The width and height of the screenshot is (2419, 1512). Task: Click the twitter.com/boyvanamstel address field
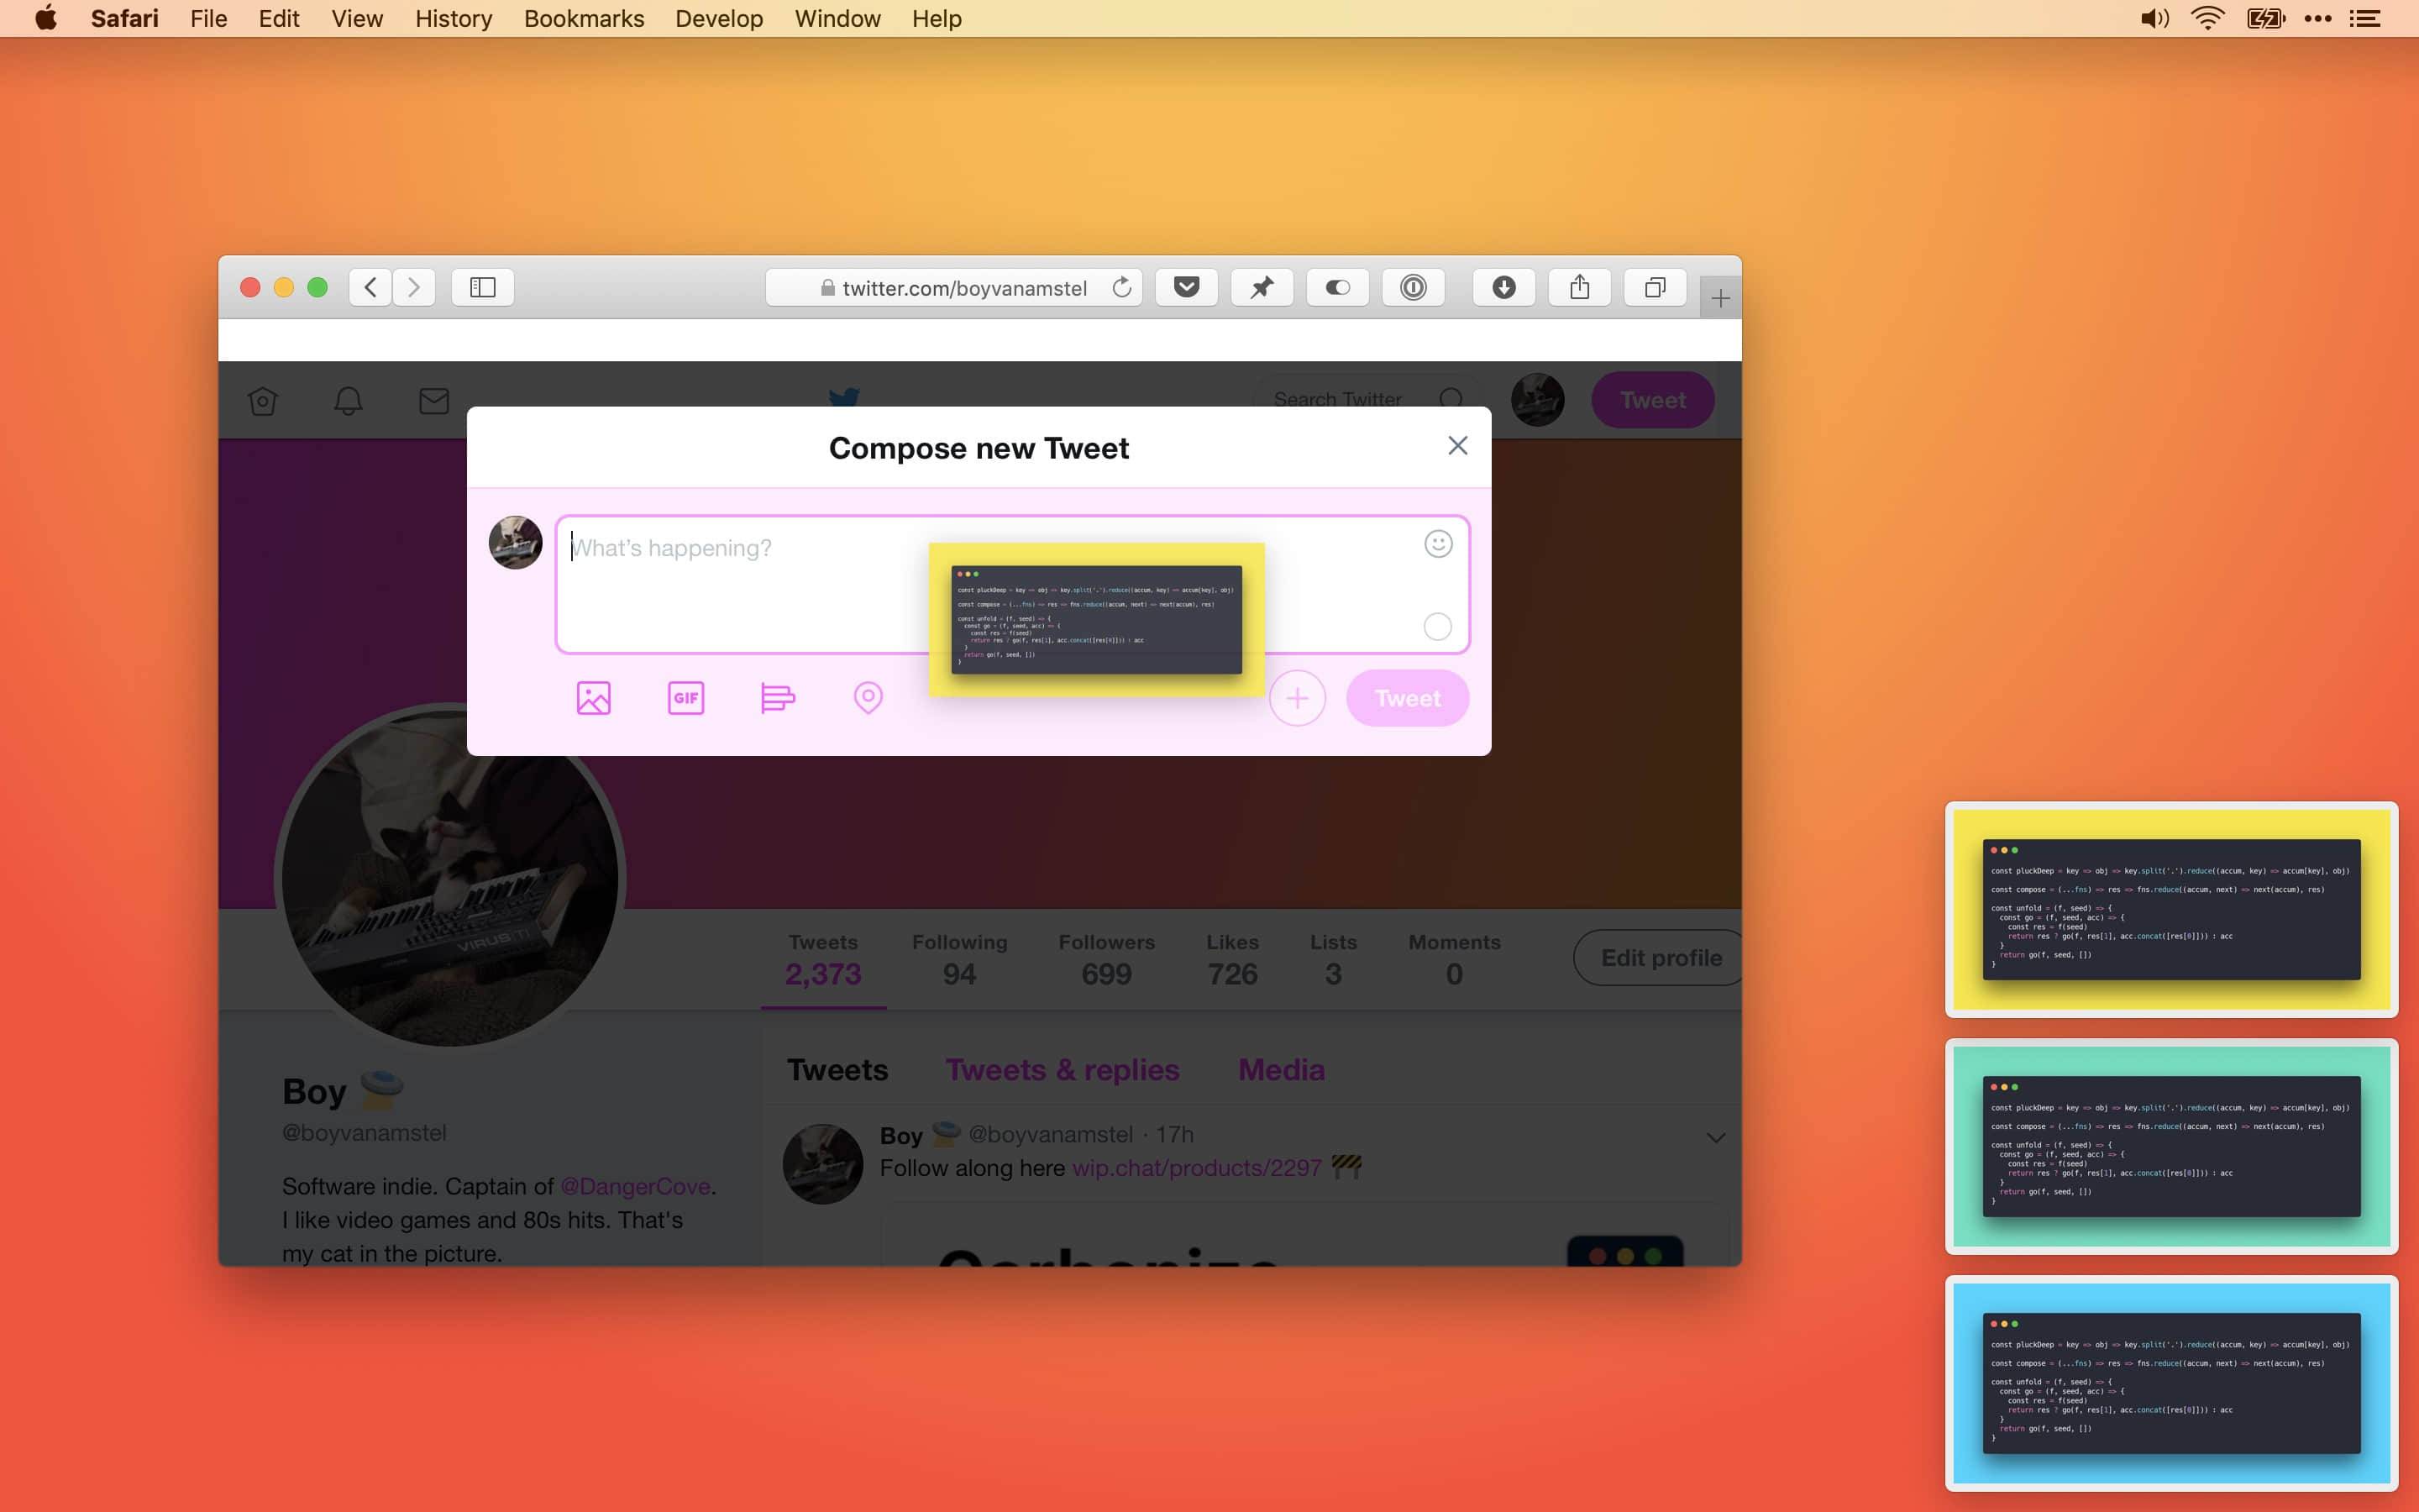953,288
